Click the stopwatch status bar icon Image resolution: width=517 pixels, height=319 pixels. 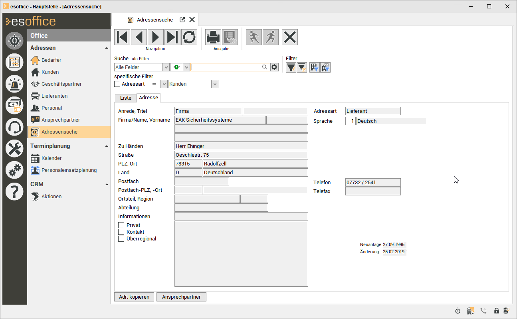458,311
